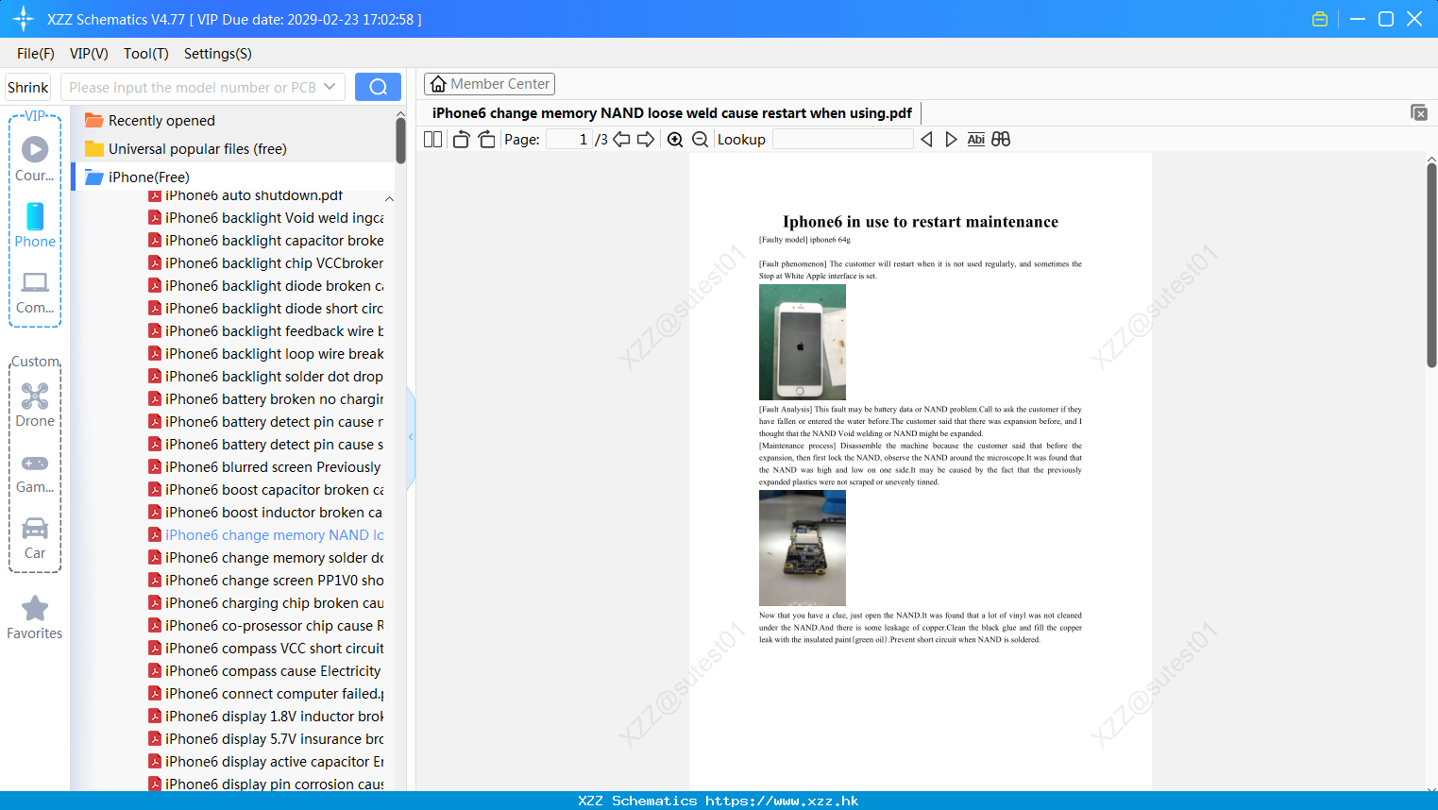Image resolution: width=1438 pixels, height=810 pixels.
Task: Open the Settings(S) menu
Action: [218, 54]
